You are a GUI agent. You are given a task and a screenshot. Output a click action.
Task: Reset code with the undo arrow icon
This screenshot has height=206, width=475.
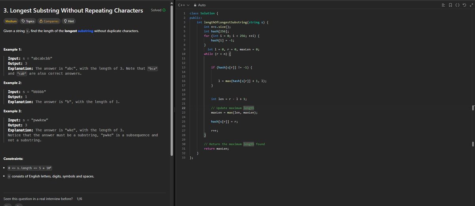pos(465,5)
